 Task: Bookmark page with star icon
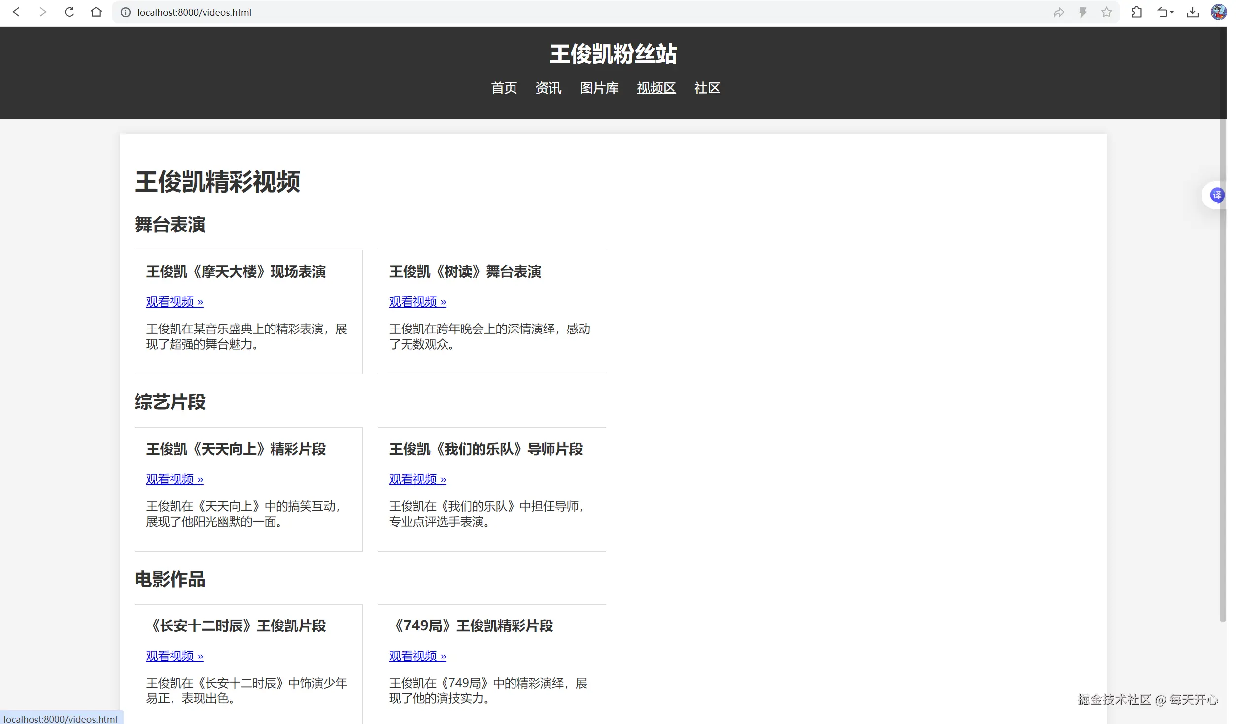1106,12
